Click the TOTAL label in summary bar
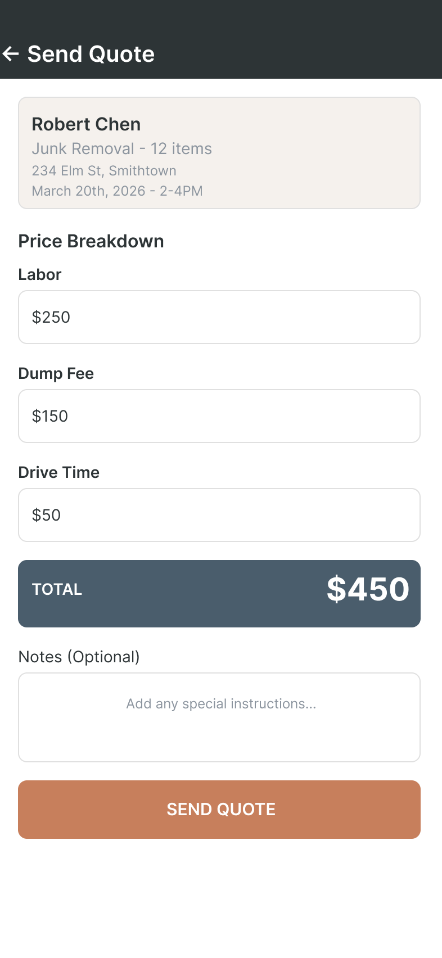The height and width of the screenshot is (958, 442). click(57, 589)
